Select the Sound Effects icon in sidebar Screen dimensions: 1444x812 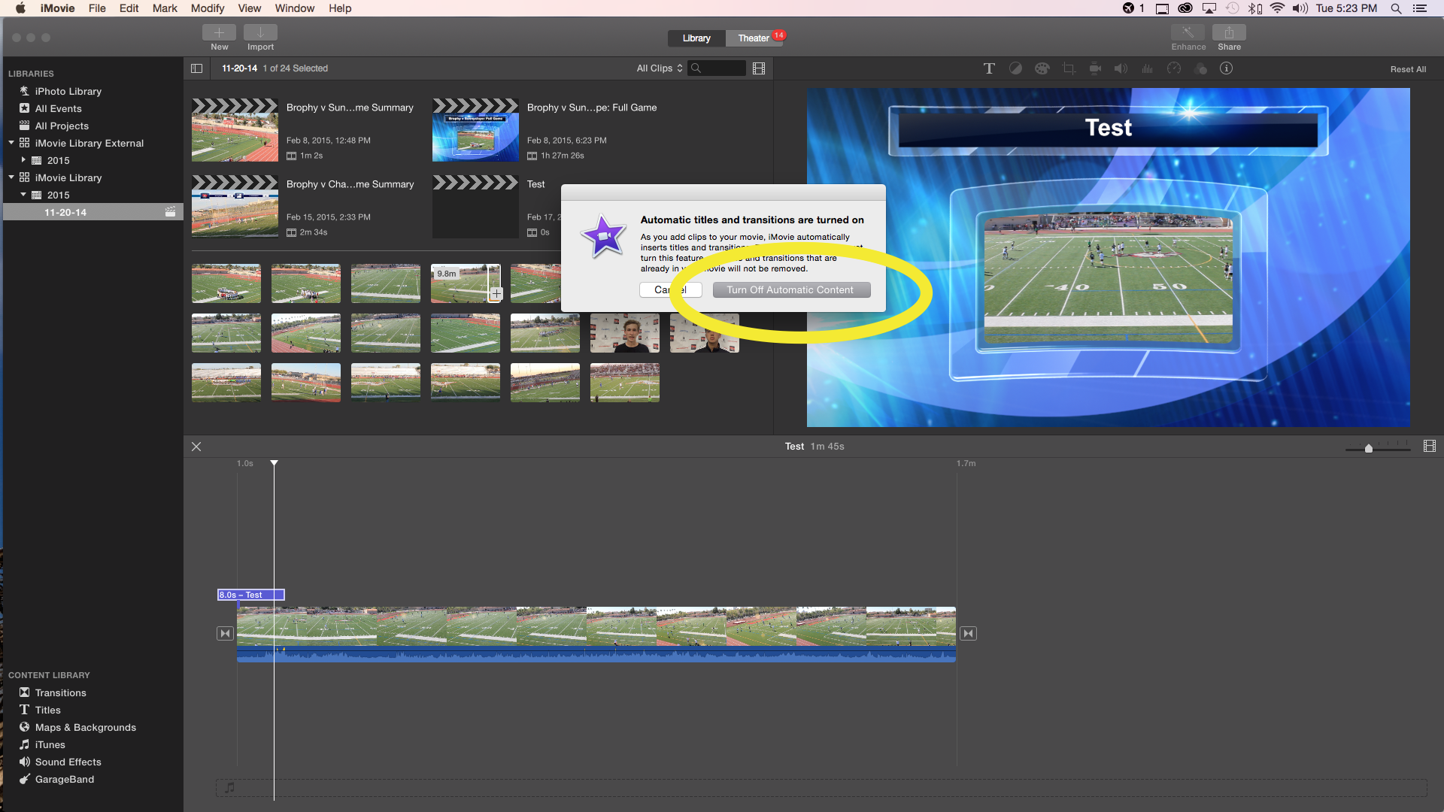click(x=24, y=762)
